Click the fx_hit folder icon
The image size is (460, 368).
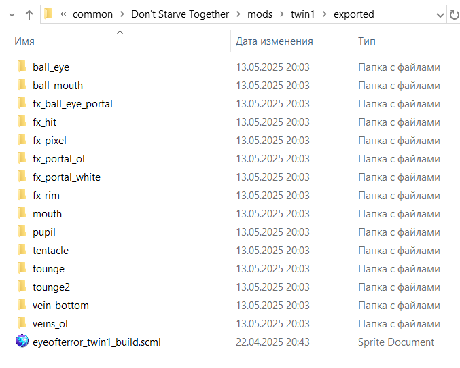coord(22,122)
